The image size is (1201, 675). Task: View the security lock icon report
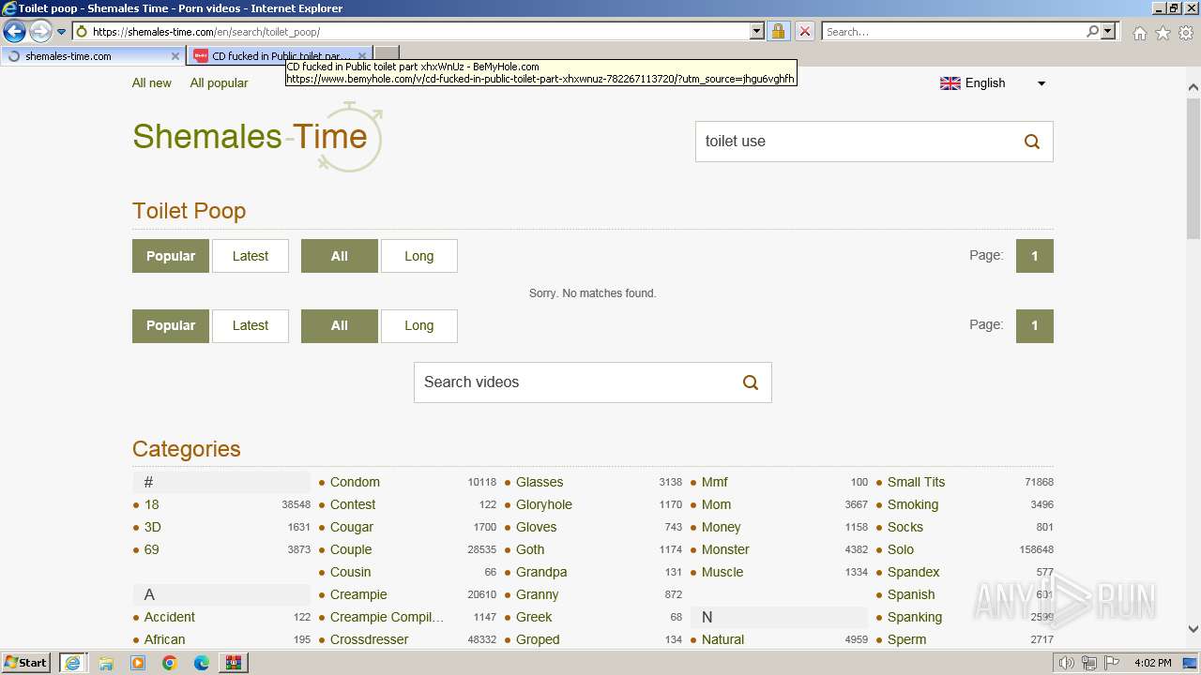click(778, 32)
